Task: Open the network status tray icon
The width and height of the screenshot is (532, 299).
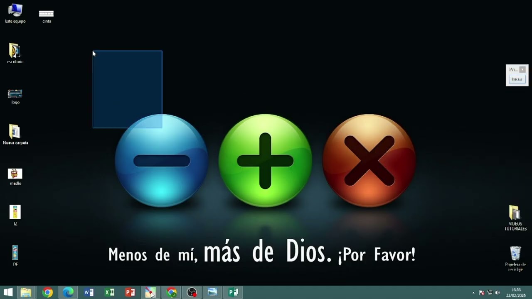Action: [x=490, y=293]
